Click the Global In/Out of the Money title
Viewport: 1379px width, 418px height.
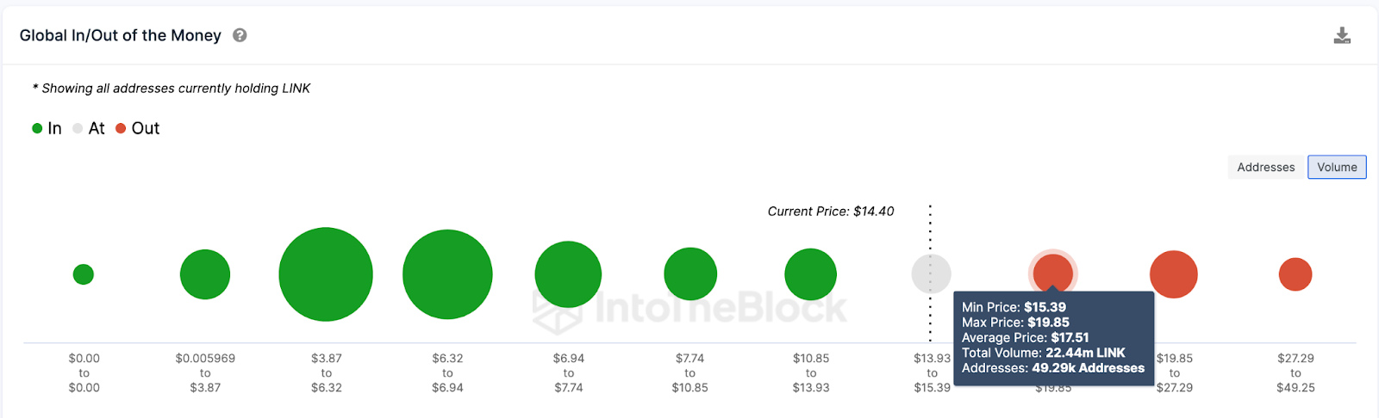[x=121, y=35]
